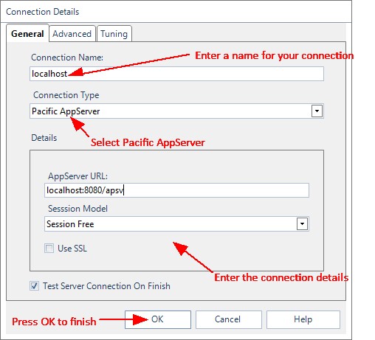This screenshot has height=340, width=375.
Task: Click the OK button to finish
Action: (158, 319)
